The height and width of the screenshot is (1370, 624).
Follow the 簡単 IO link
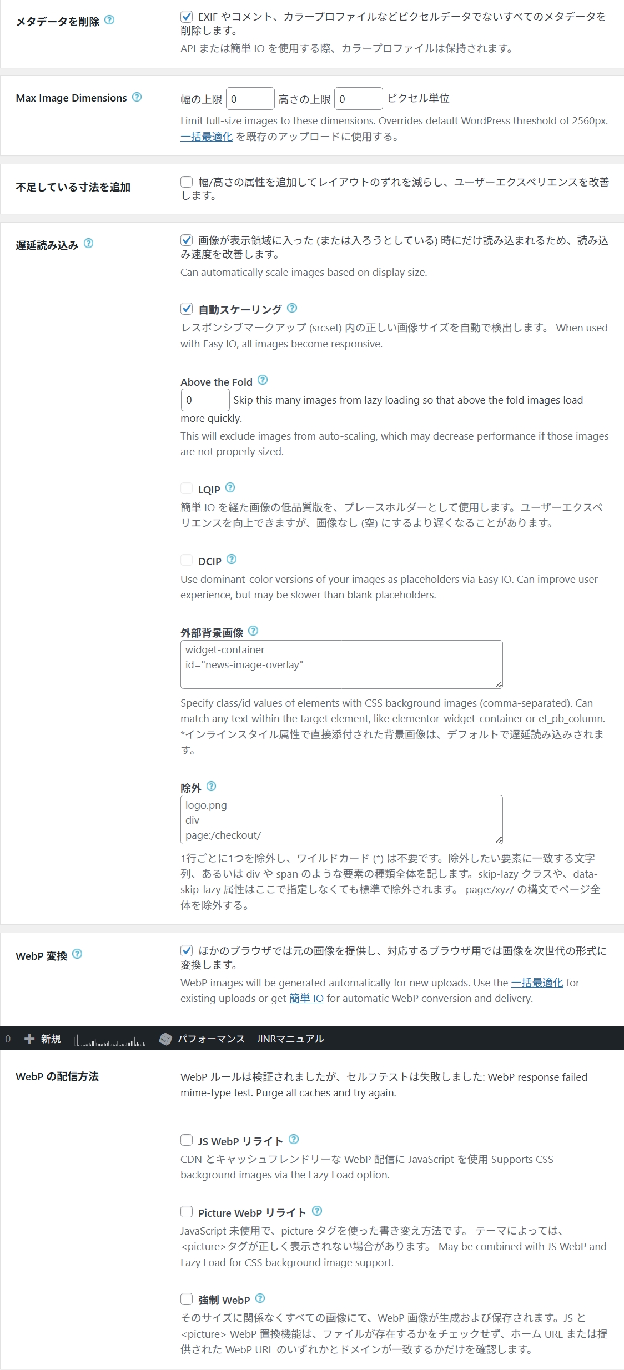[x=306, y=998]
